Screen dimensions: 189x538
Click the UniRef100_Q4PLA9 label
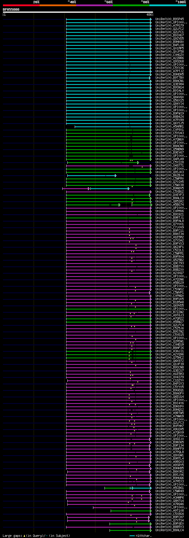[170, 159]
